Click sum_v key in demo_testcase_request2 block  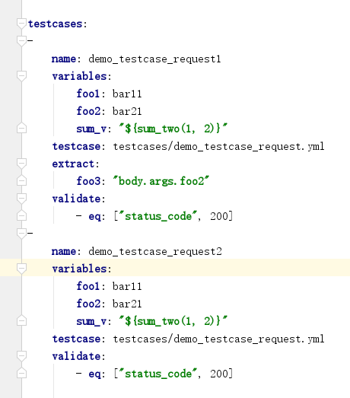[x=91, y=322]
